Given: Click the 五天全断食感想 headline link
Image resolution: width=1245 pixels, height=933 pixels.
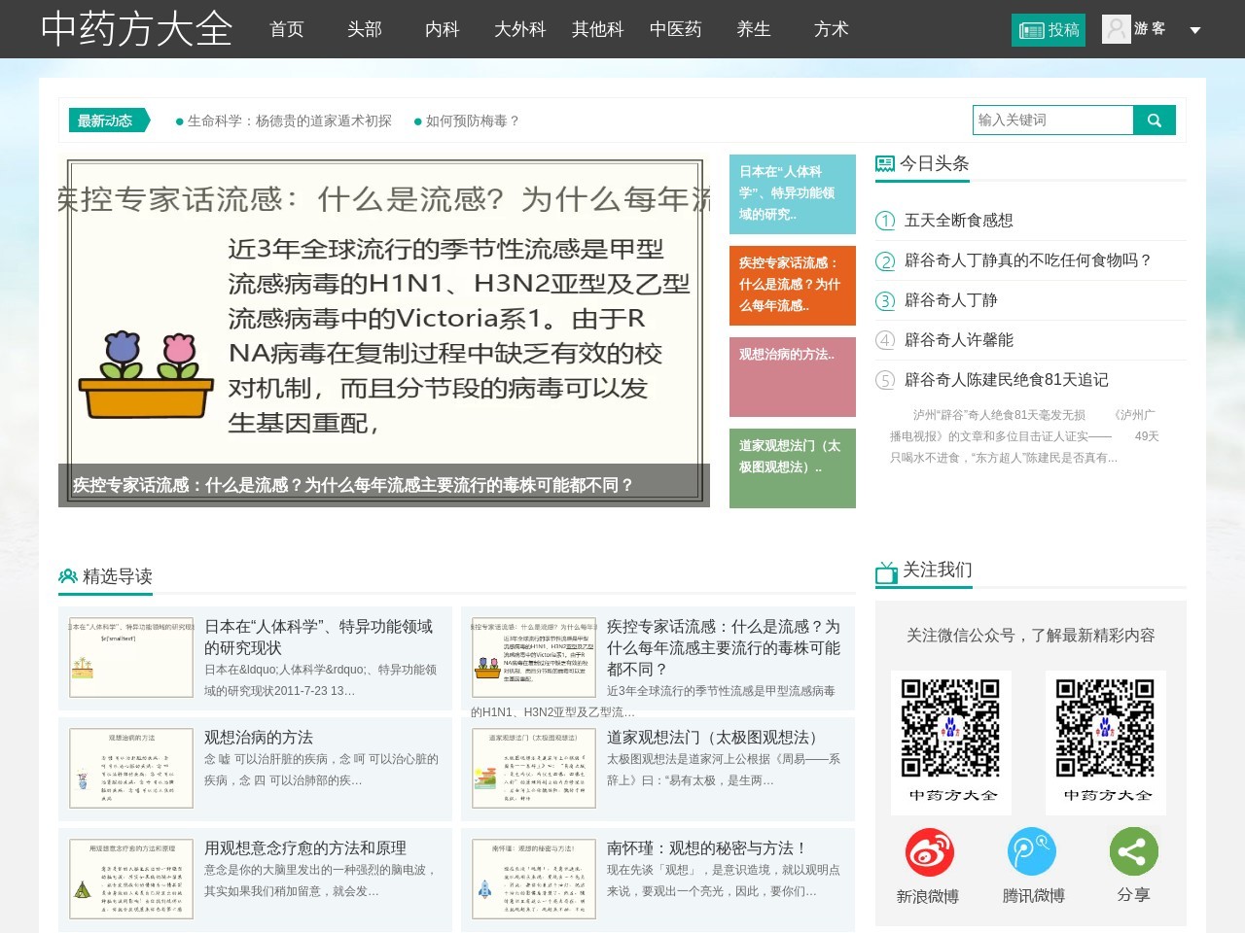Looking at the screenshot, I should coord(960,221).
